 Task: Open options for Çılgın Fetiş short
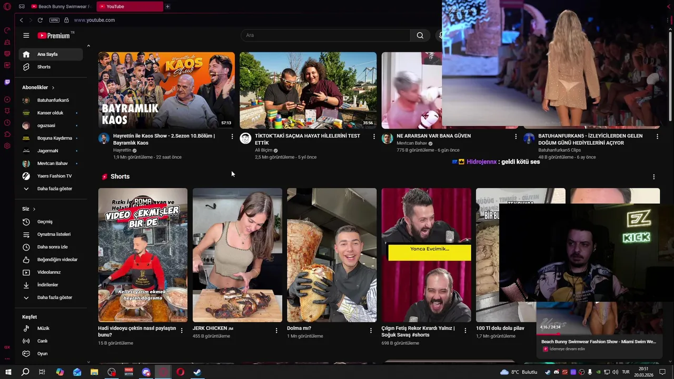(x=465, y=331)
